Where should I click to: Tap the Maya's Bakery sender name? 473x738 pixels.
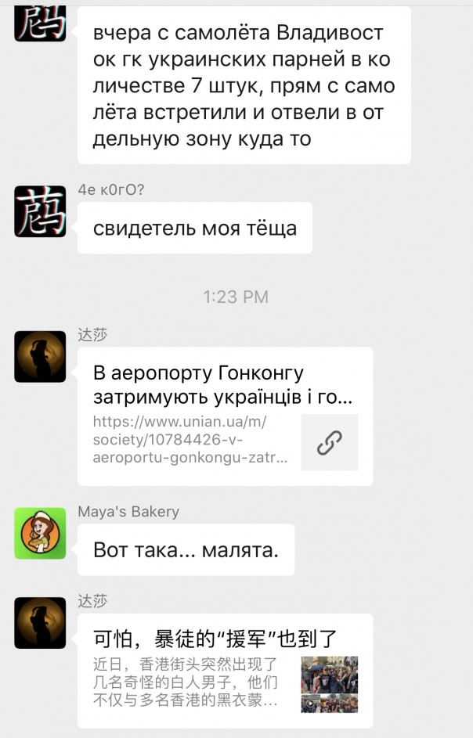[x=128, y=512]
